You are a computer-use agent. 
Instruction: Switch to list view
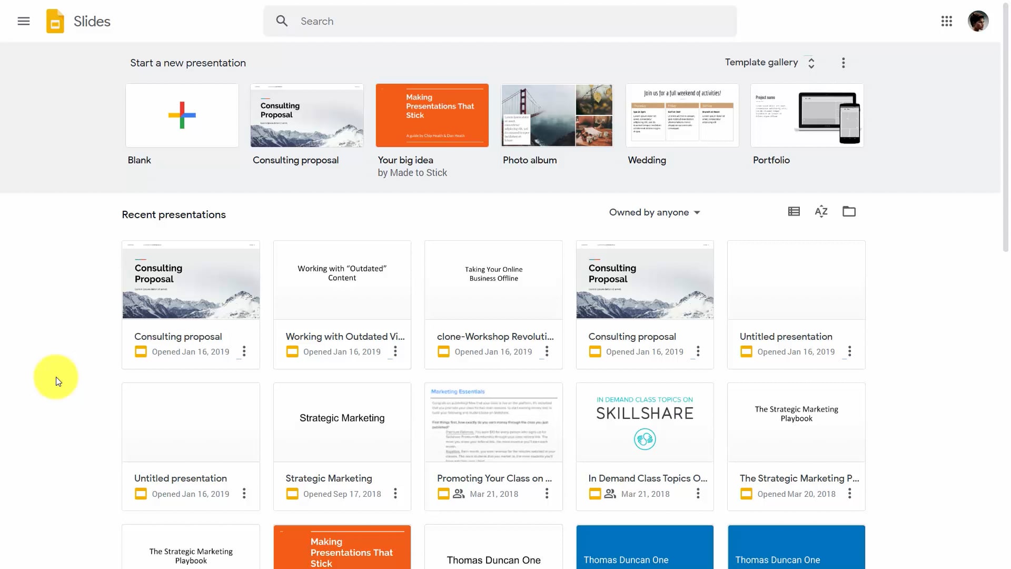794,212
